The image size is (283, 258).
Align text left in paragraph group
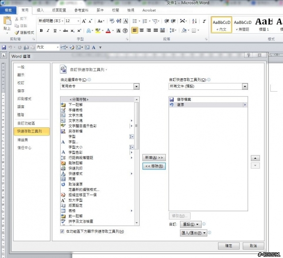(x=134, y=30)
